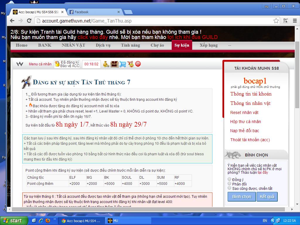Click the Chrome Acc: bocap1 taskbar button
The height and width of the screenshot is (225, 300).
(x=82, y=221)
